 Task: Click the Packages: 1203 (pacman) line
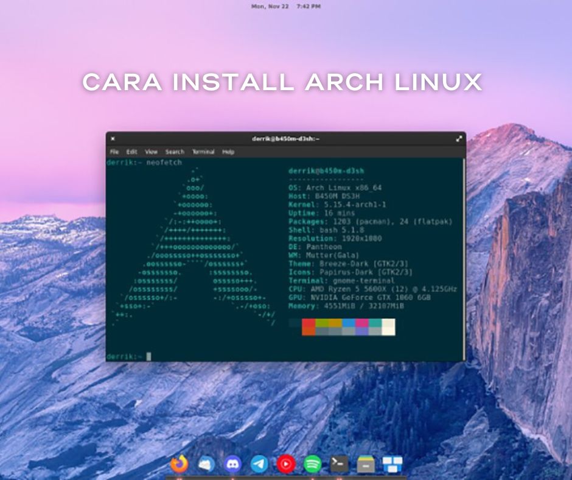(x=370, y=221)
